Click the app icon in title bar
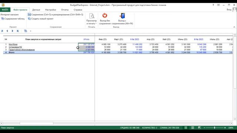 (x=3, y=5)
